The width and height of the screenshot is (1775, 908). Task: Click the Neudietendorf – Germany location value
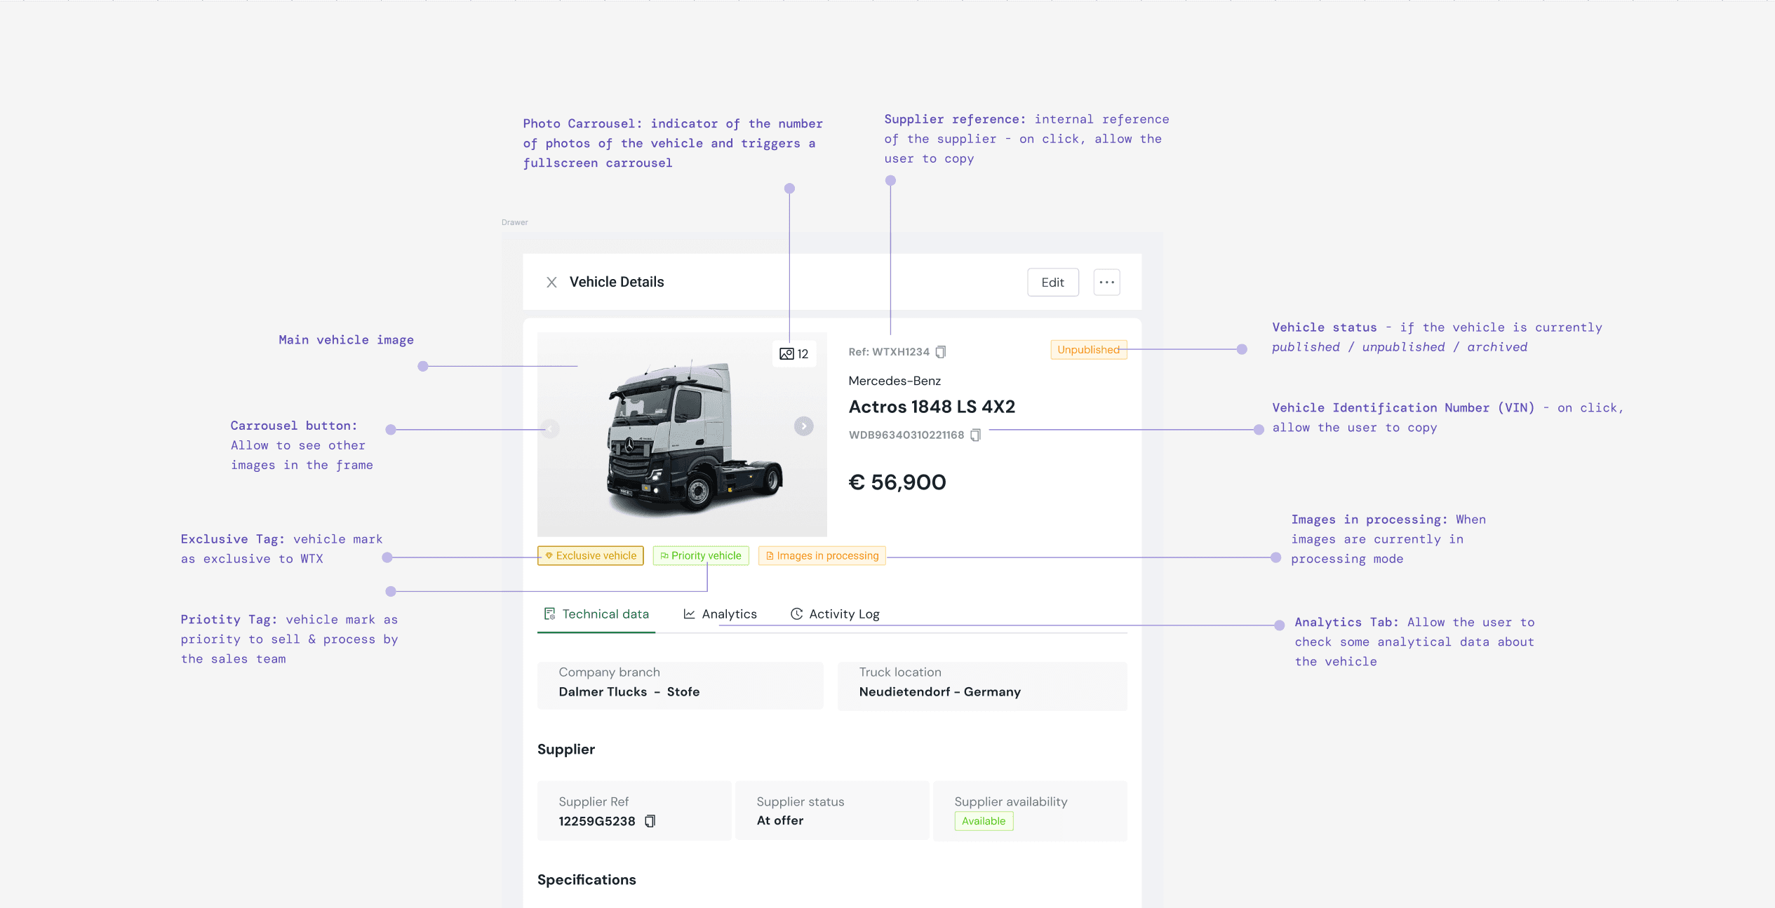(939, 692)
